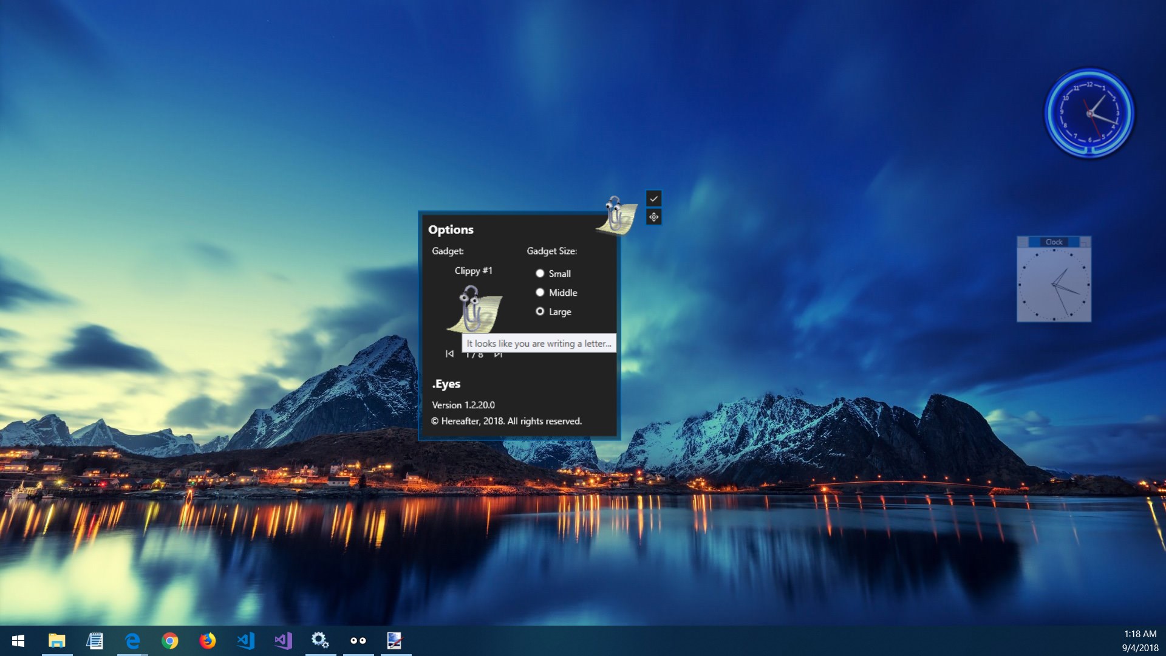Launch Google Chrome from the taskbar
1166x656 pixels.
click(171, 640)
